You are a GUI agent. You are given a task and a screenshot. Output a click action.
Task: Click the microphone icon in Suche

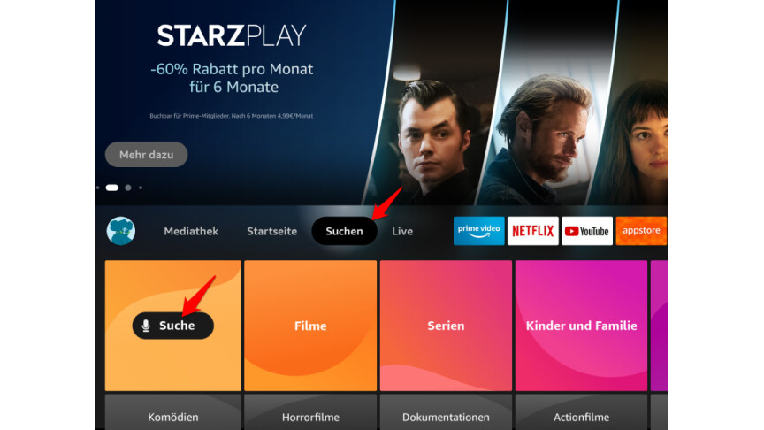click(x=146, y=326)
